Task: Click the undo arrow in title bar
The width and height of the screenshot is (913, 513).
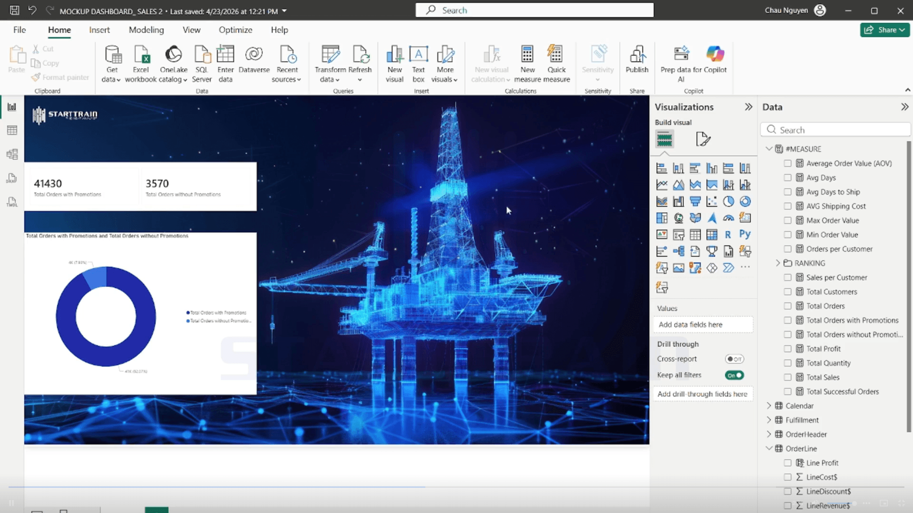Action: pyautogui.click(x=32, y=10)
